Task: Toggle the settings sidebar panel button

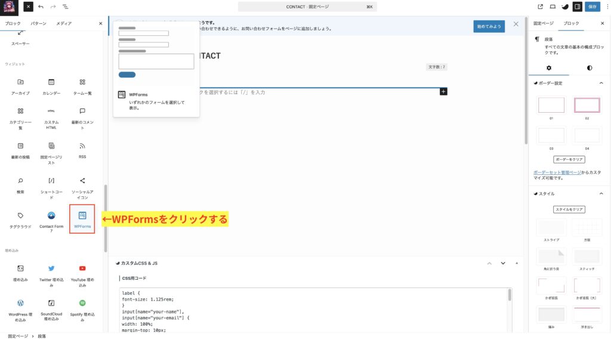Action: tap(577, 7)
